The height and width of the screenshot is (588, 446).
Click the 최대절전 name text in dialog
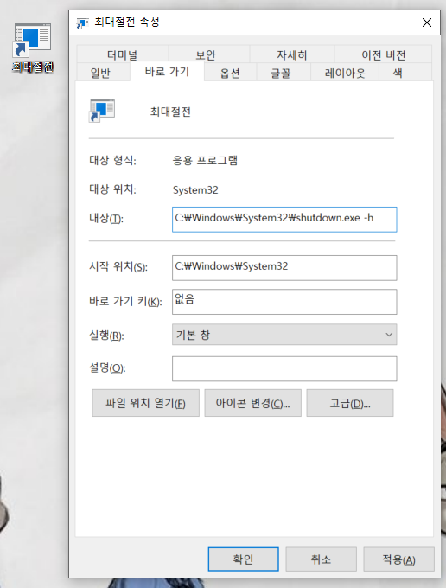click(170, 112)
